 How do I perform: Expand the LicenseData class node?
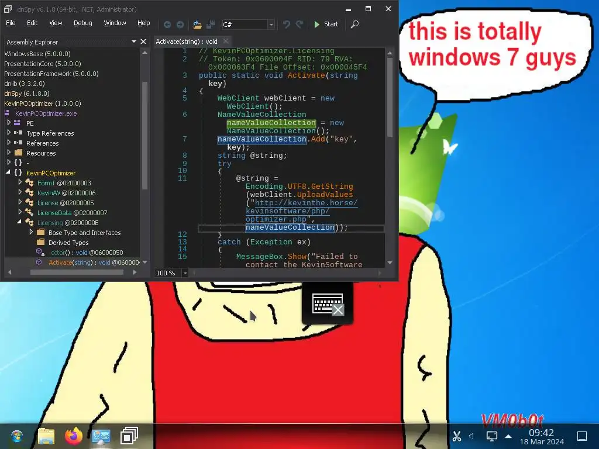pyautogui.click(x=20, y=212)
